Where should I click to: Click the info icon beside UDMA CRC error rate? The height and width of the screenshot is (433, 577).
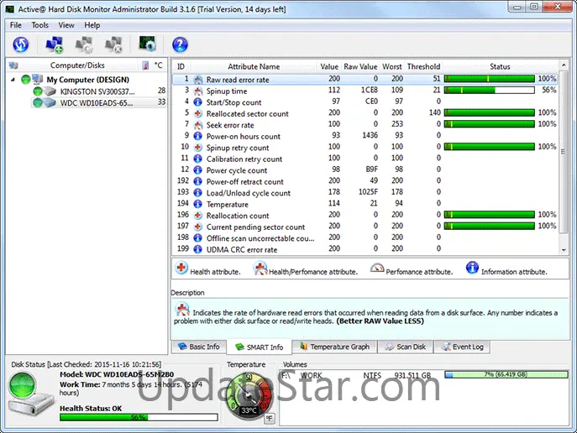[198, 249]
